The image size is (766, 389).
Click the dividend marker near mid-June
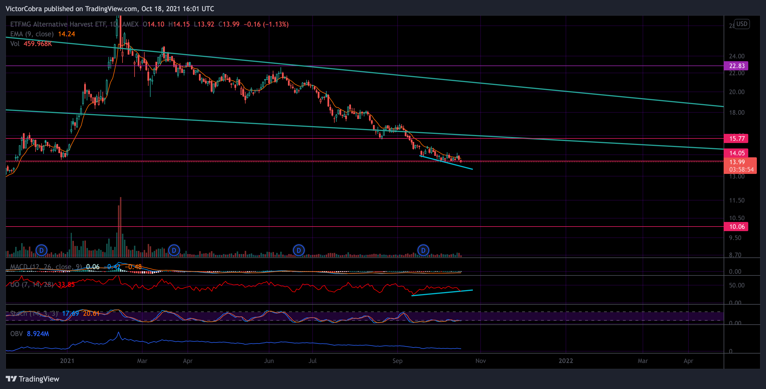coord(299,251)
